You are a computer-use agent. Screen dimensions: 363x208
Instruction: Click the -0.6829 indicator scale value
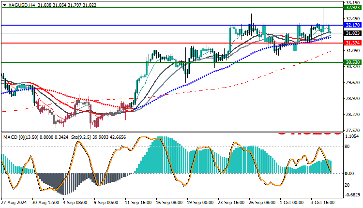tap(352, 195)
